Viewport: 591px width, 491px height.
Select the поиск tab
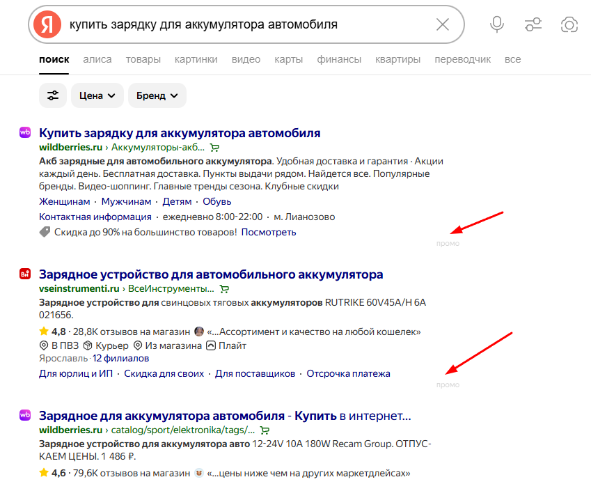tap(54, 60)
